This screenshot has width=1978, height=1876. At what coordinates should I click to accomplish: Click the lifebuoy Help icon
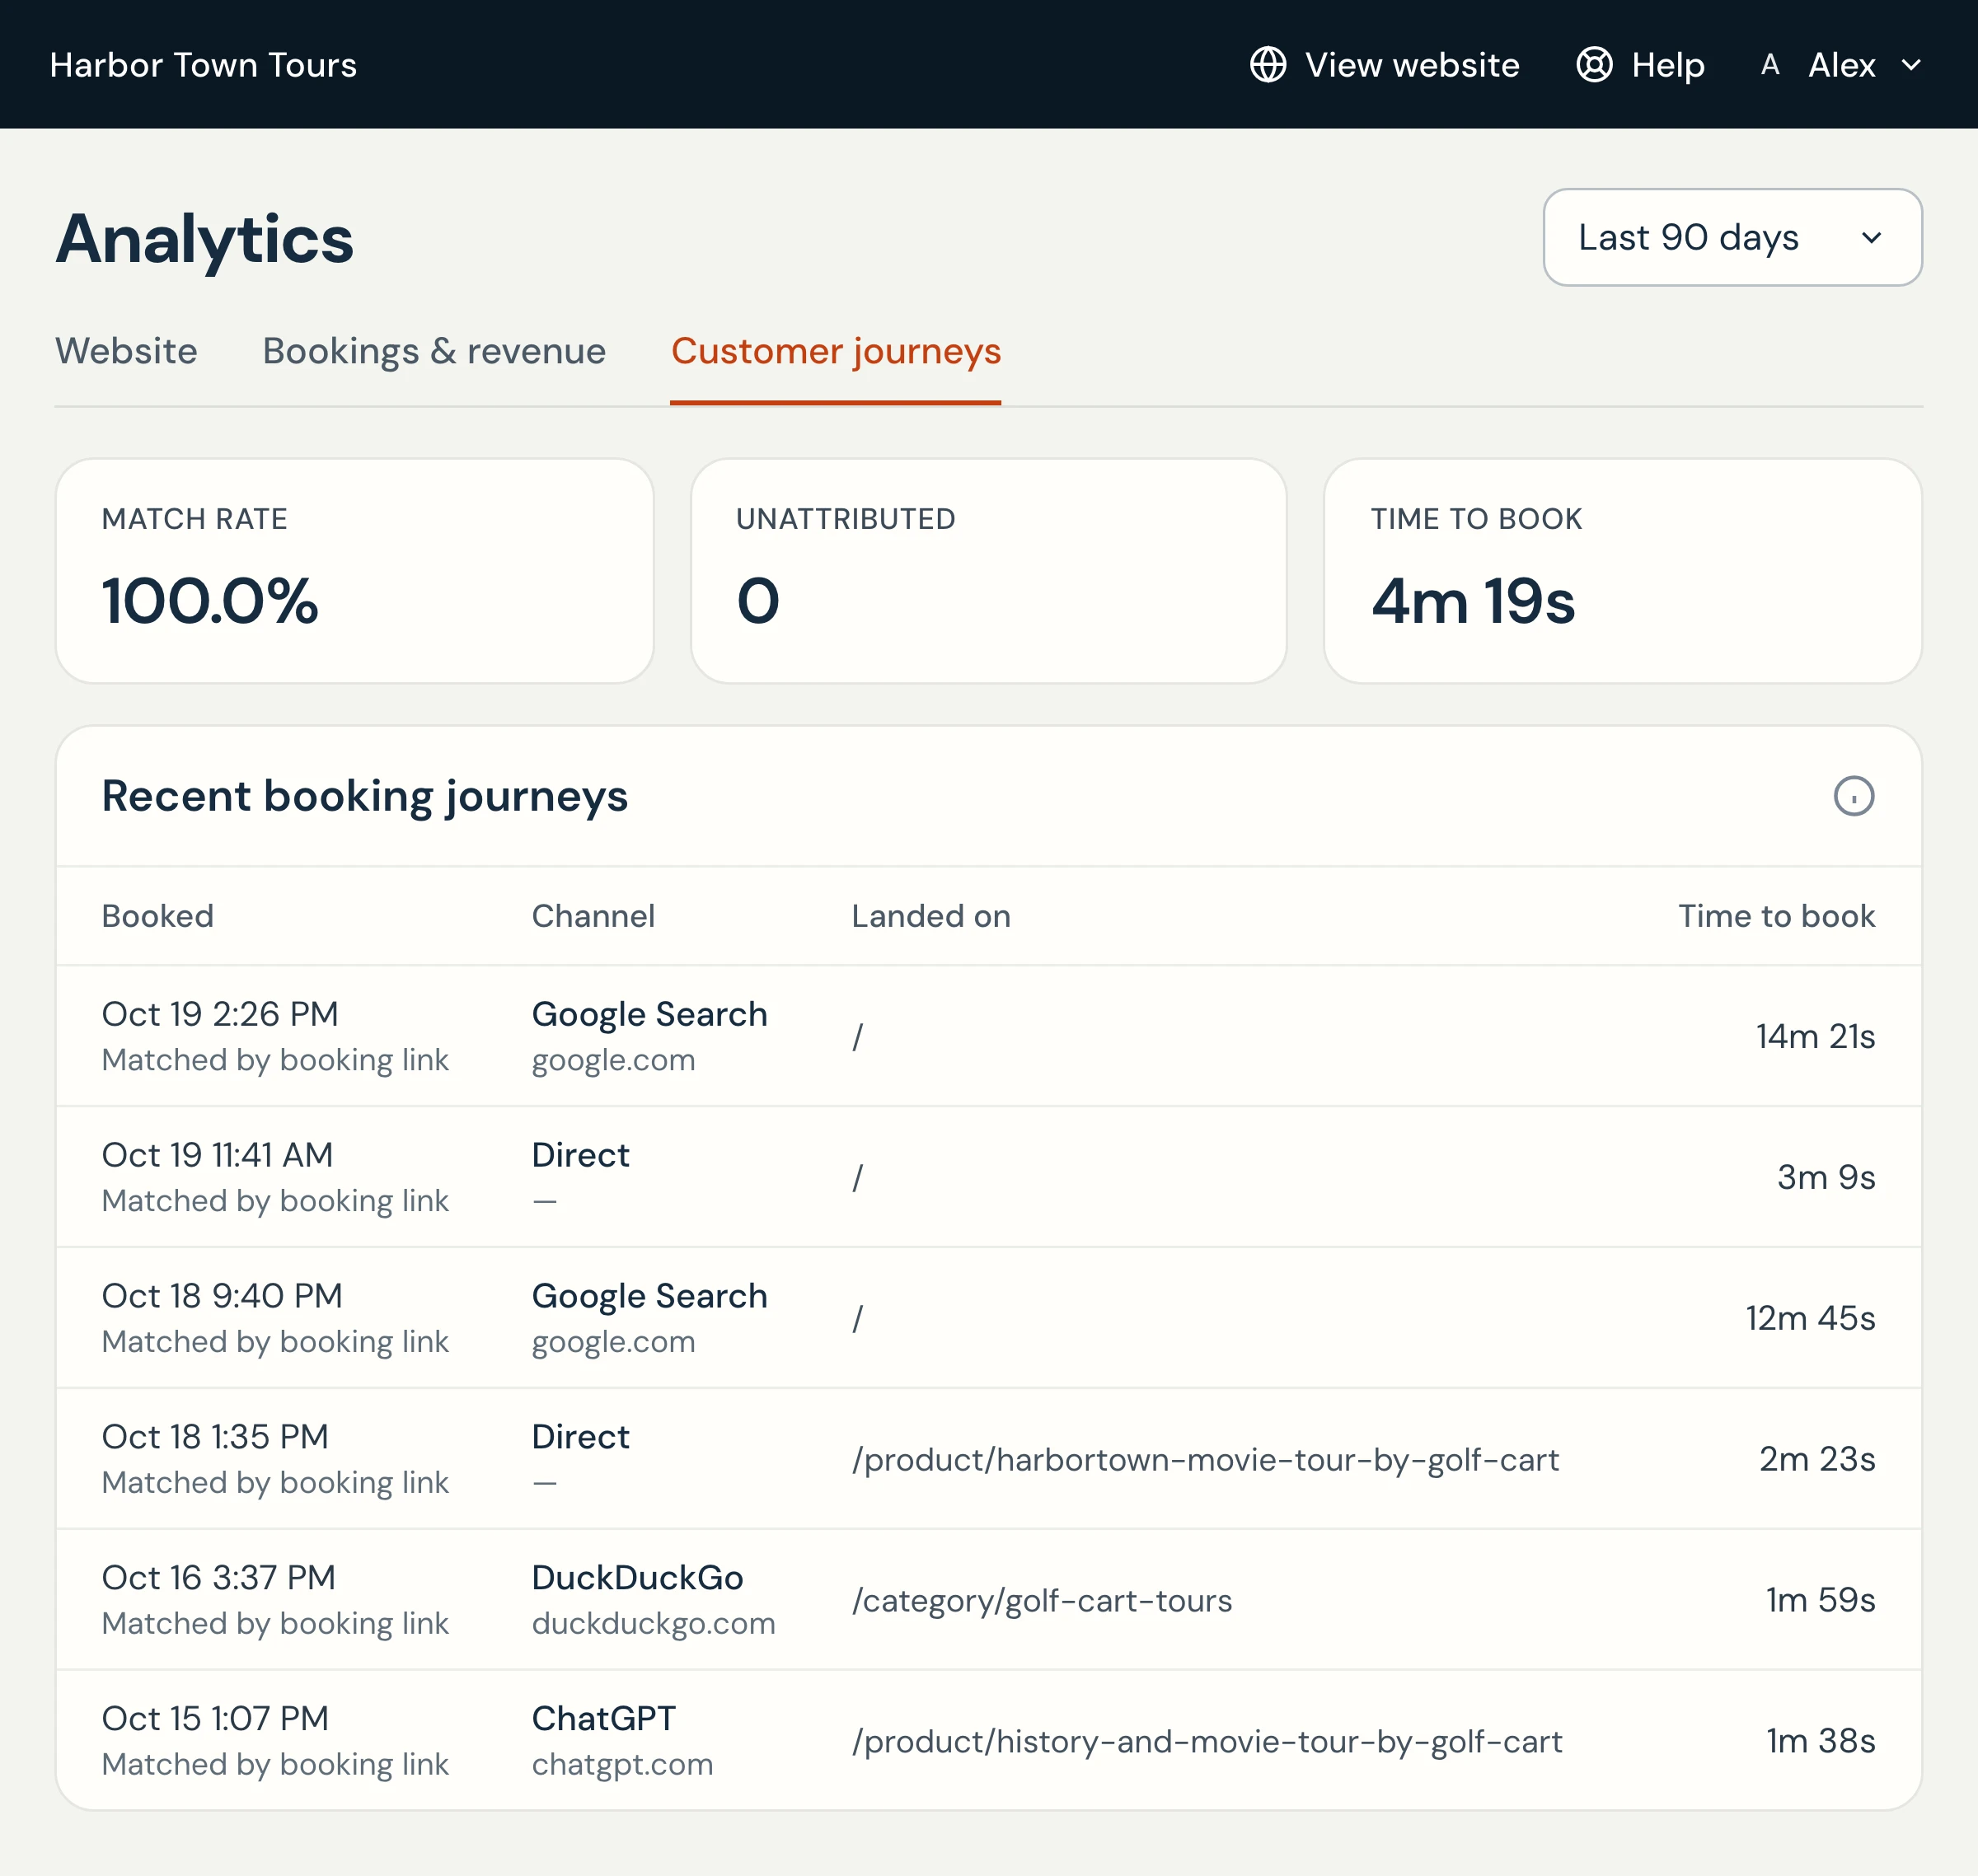pos(1594,65)
